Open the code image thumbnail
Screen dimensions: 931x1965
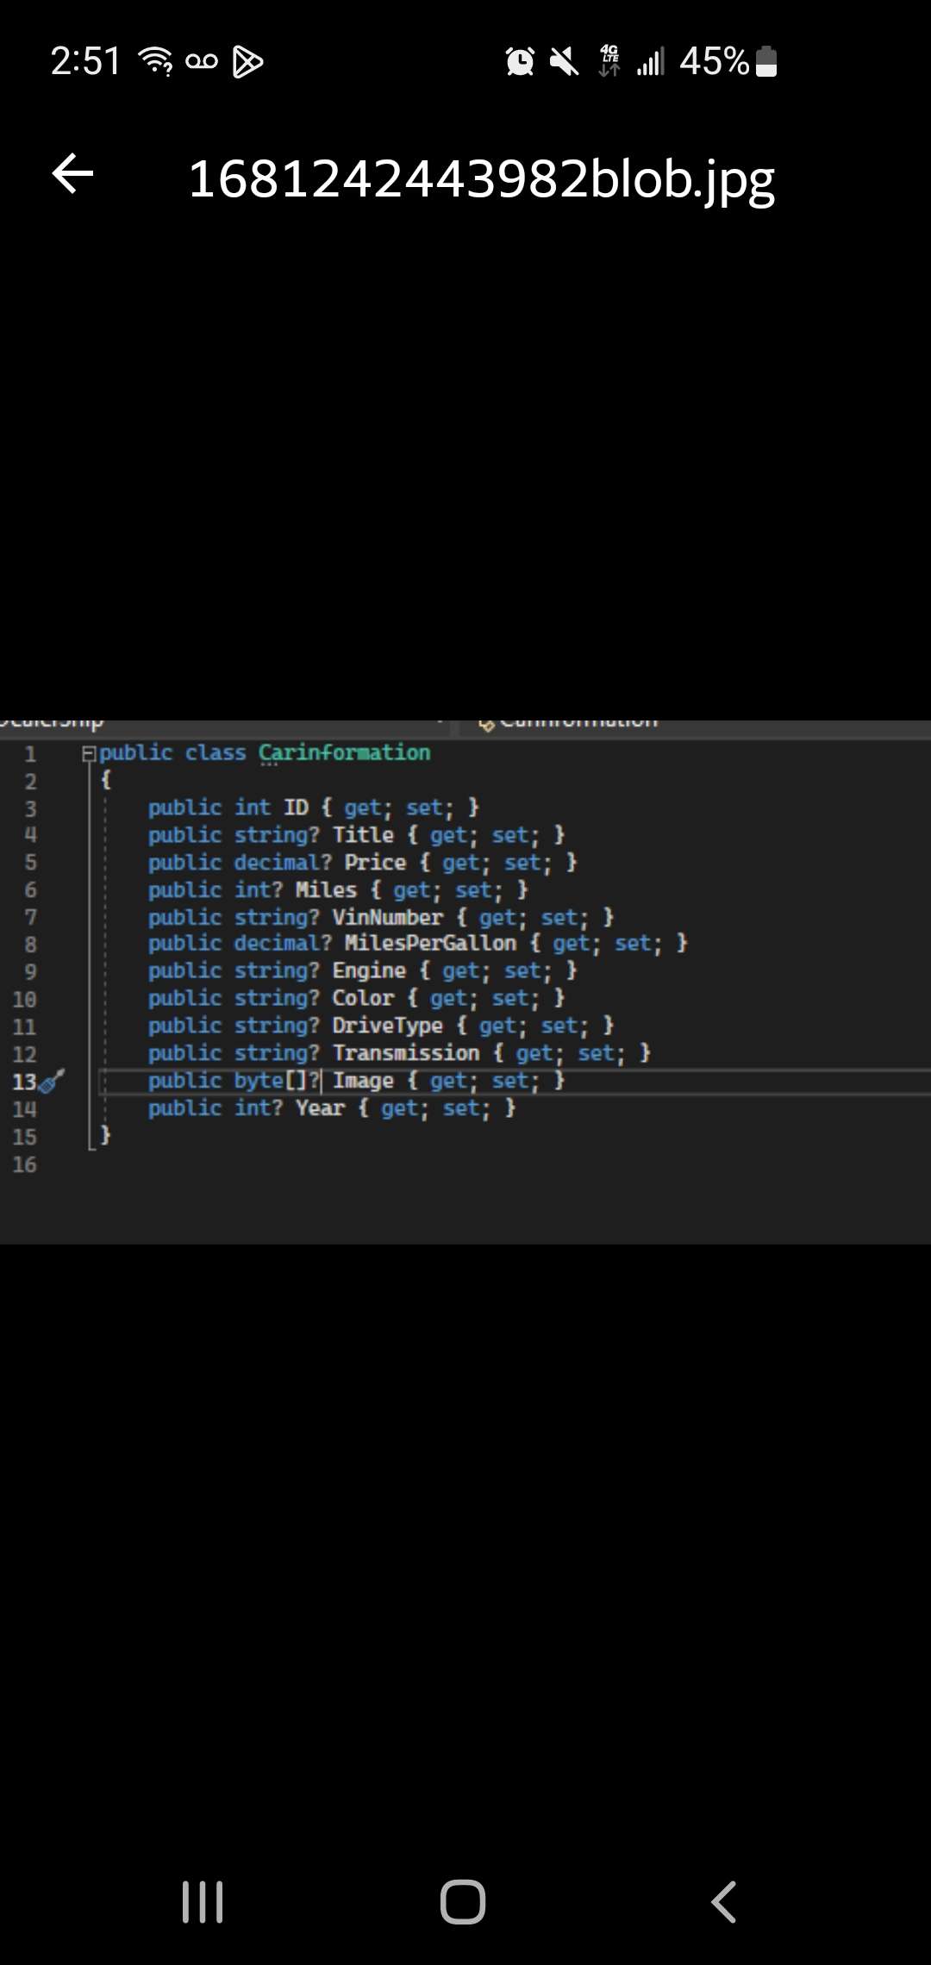(x=465, y=982)
